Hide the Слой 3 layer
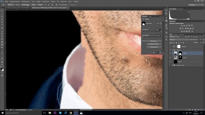The width and height of the screenshot is (205, 115). click(x=170, y=57)
